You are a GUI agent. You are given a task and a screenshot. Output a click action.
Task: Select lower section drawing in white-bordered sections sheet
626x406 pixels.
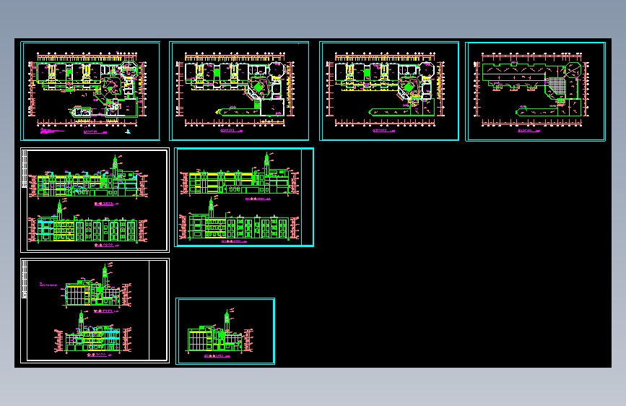click(93, 332)
